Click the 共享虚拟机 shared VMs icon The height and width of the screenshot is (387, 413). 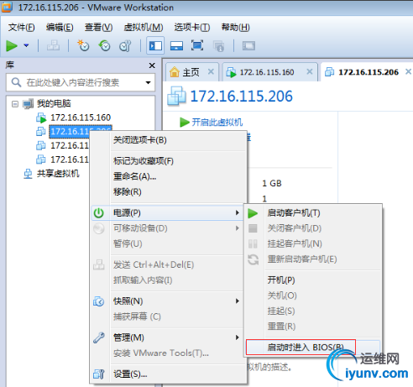[x=28, y=174]
